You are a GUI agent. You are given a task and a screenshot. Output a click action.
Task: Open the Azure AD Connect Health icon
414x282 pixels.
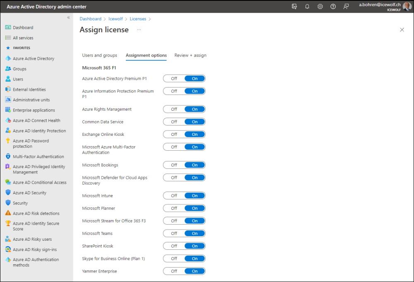8,120
